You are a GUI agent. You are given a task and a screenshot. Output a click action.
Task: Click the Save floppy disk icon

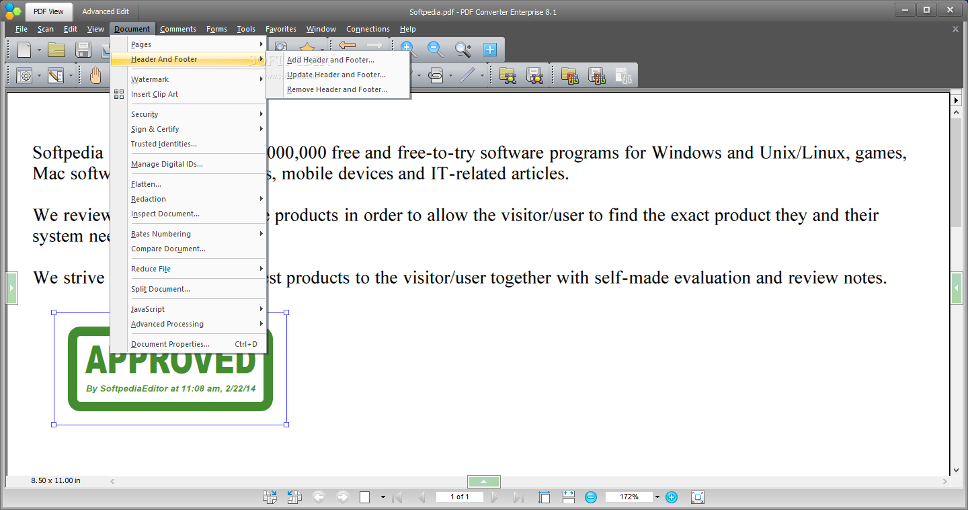coord(83,49)
